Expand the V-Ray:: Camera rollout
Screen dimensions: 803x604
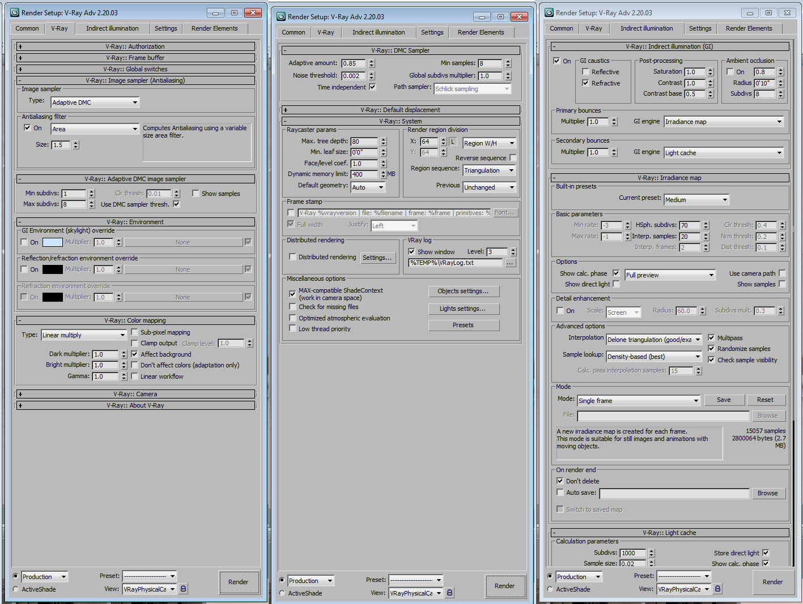[135, 394]
